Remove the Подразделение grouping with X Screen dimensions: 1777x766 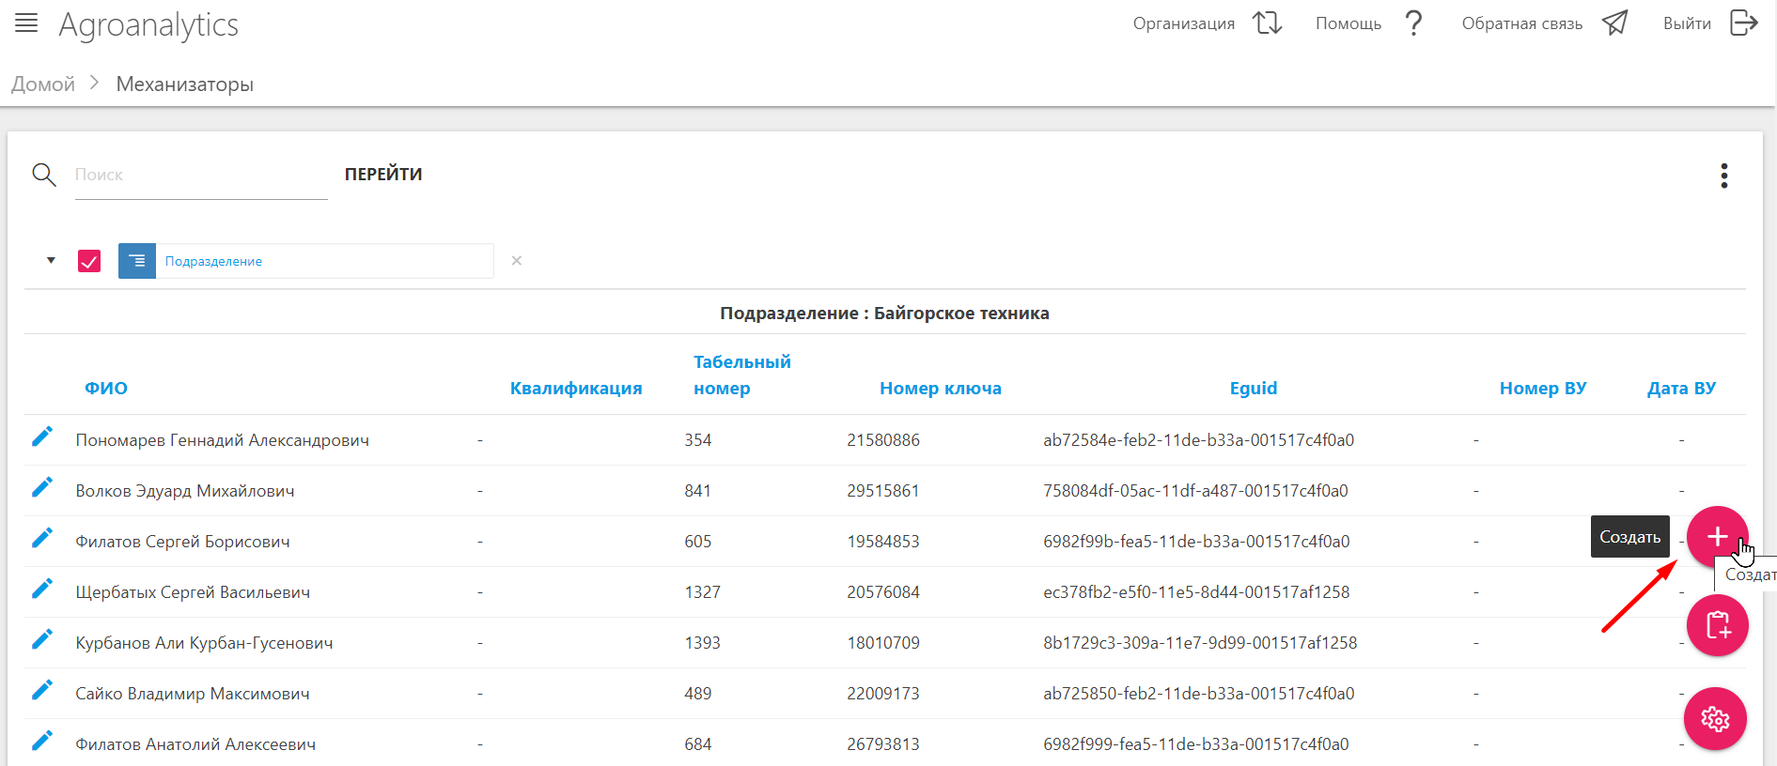point(516,261)
